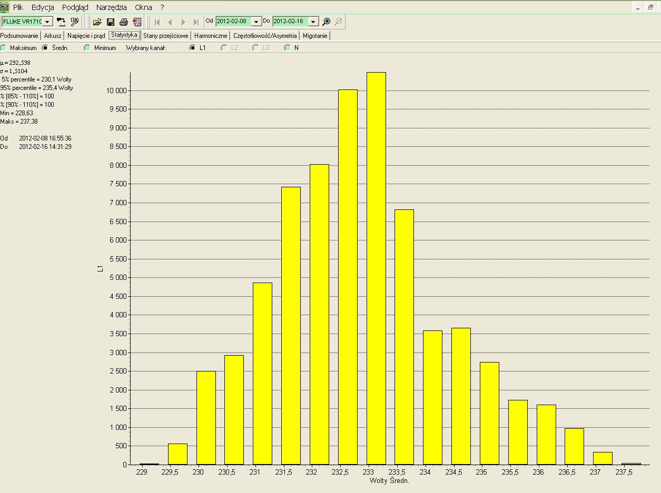Choose channel N radio button

coord(288,48)
